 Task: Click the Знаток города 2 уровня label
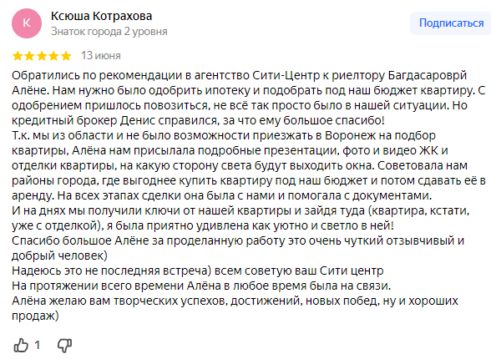coord(109,31)
